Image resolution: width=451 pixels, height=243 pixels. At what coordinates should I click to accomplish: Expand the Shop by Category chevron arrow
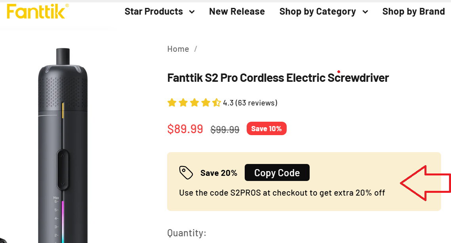click(365, 12)
